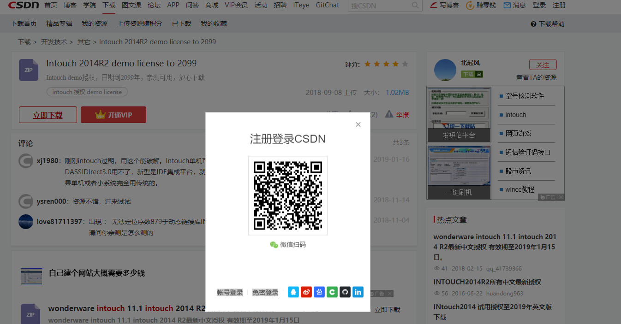
Task: Open 博客 in top navigation
Action: tap(70, 6)
